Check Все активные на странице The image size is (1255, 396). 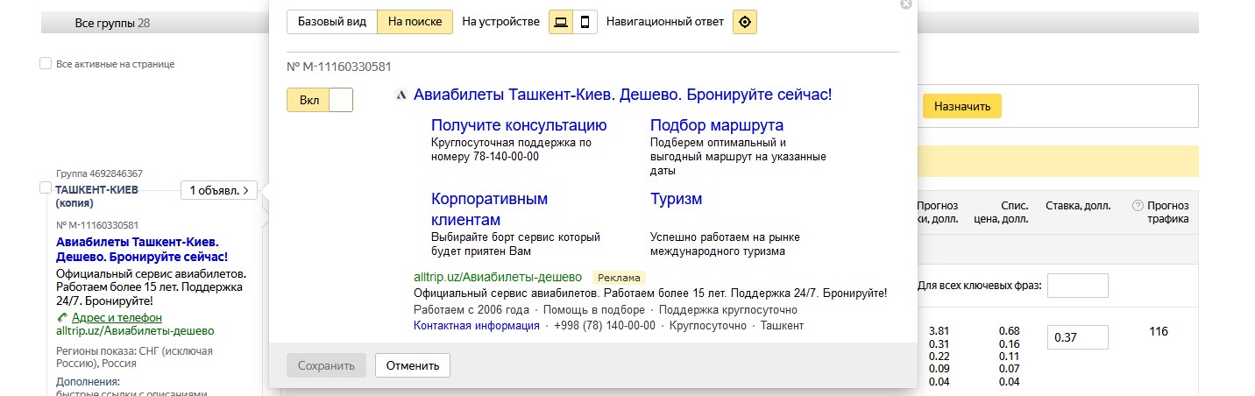[x=46, y=64]
